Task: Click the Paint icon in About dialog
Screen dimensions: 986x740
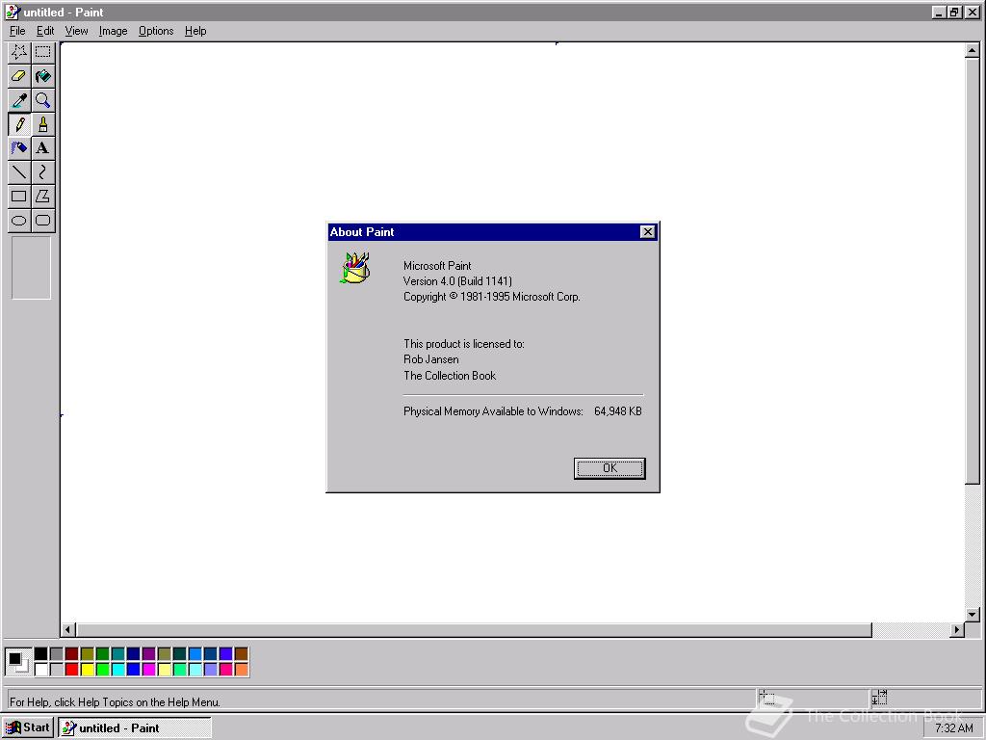Action: pos(355,268)
